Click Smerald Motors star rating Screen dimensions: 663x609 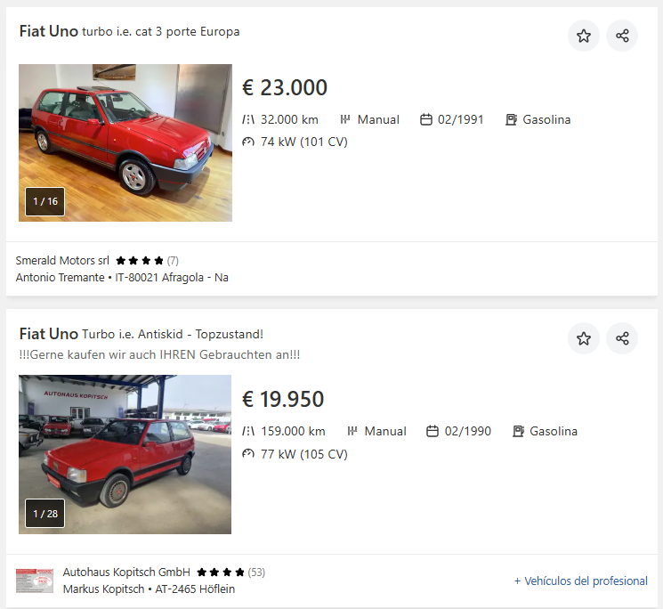pos(140,261)
